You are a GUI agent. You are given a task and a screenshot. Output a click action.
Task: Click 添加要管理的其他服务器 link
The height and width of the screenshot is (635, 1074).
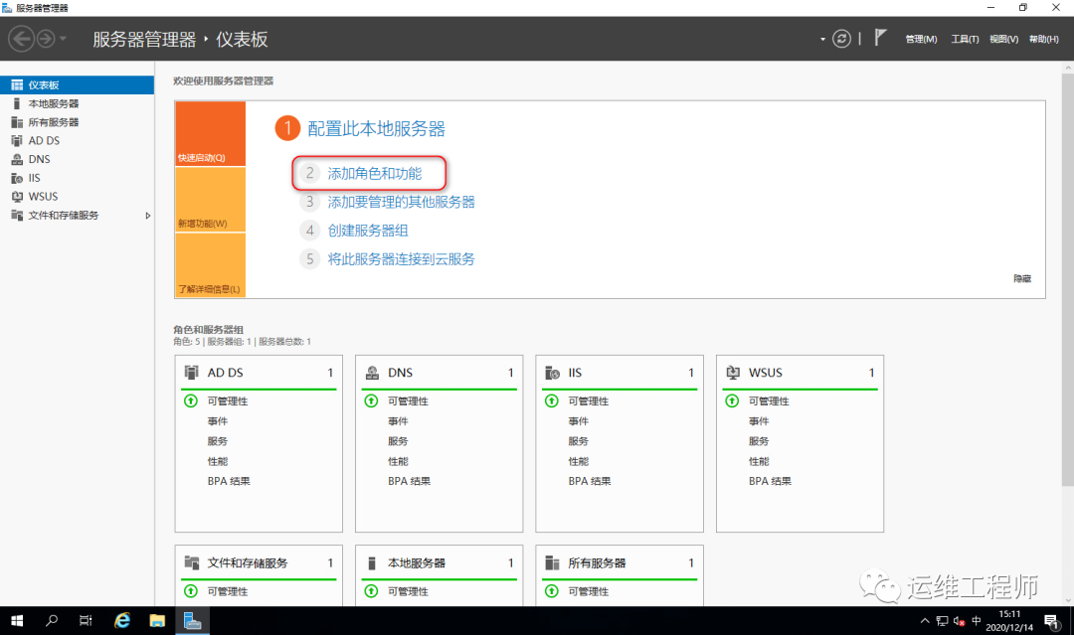(402, 202)
